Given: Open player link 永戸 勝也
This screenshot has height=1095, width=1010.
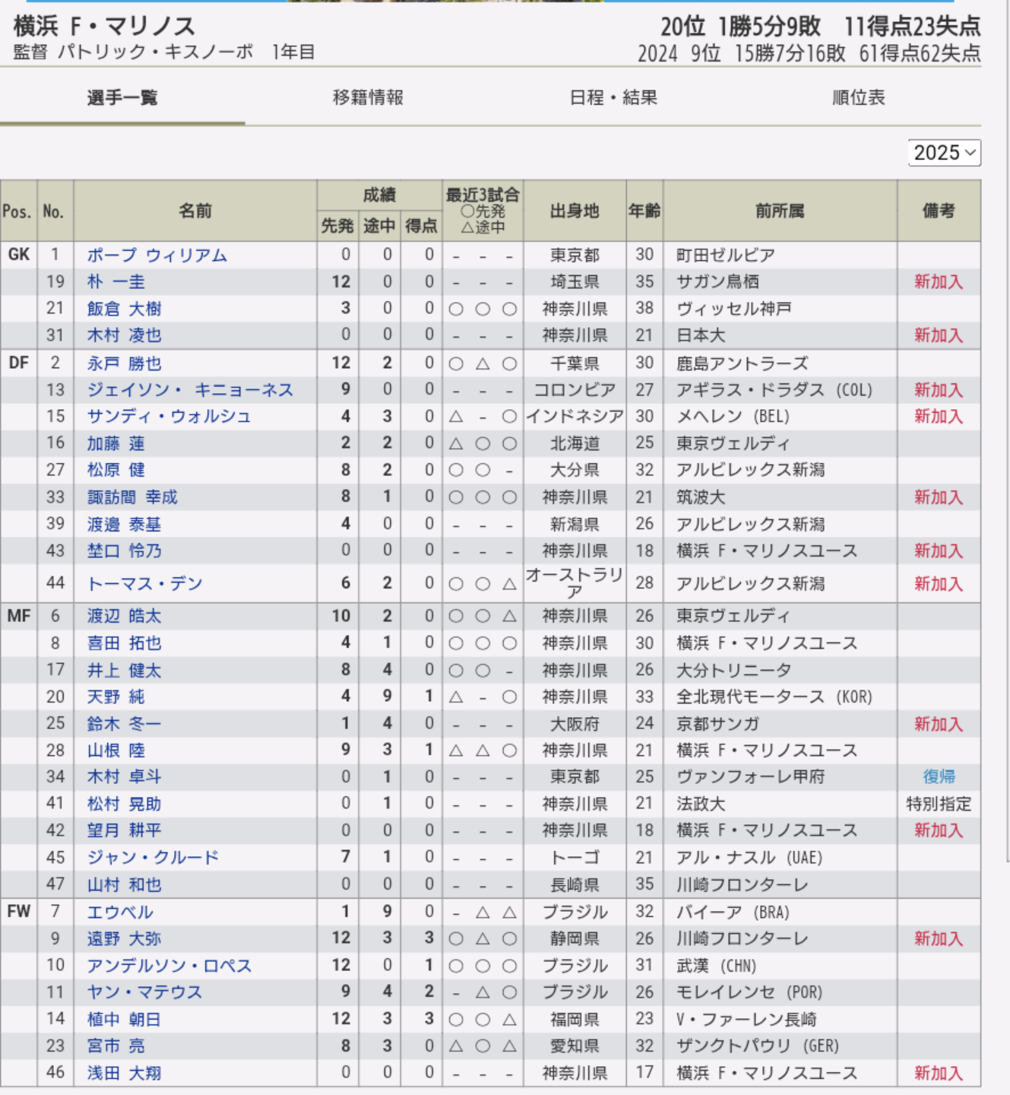Looking at the screenshot, I should 124,363.
